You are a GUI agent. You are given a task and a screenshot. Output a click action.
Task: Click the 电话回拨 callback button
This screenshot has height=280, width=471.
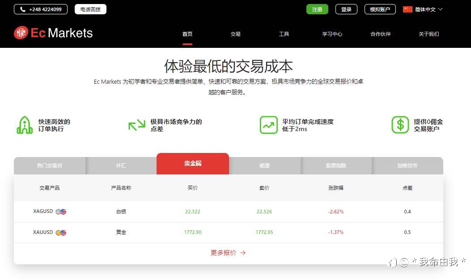pyautogui.click(x=90, y=9)
